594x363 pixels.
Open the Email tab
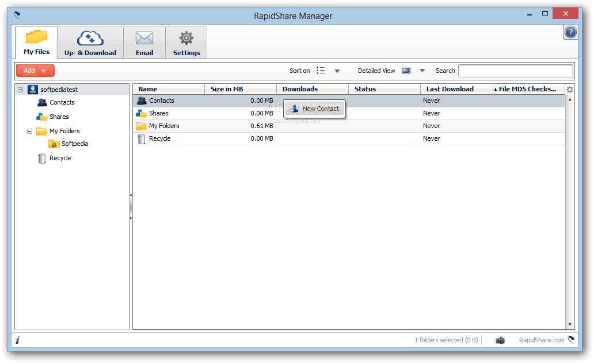pos(144,43)
